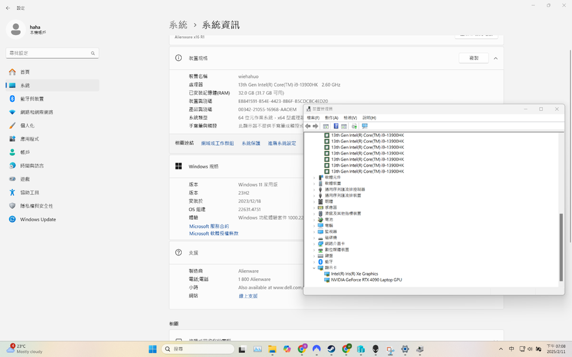This screenshot has width=572, height=357.
Task: Open the 動作(A) menu in Device Manager
Action: pyautogui.click(x=331, y=118)
